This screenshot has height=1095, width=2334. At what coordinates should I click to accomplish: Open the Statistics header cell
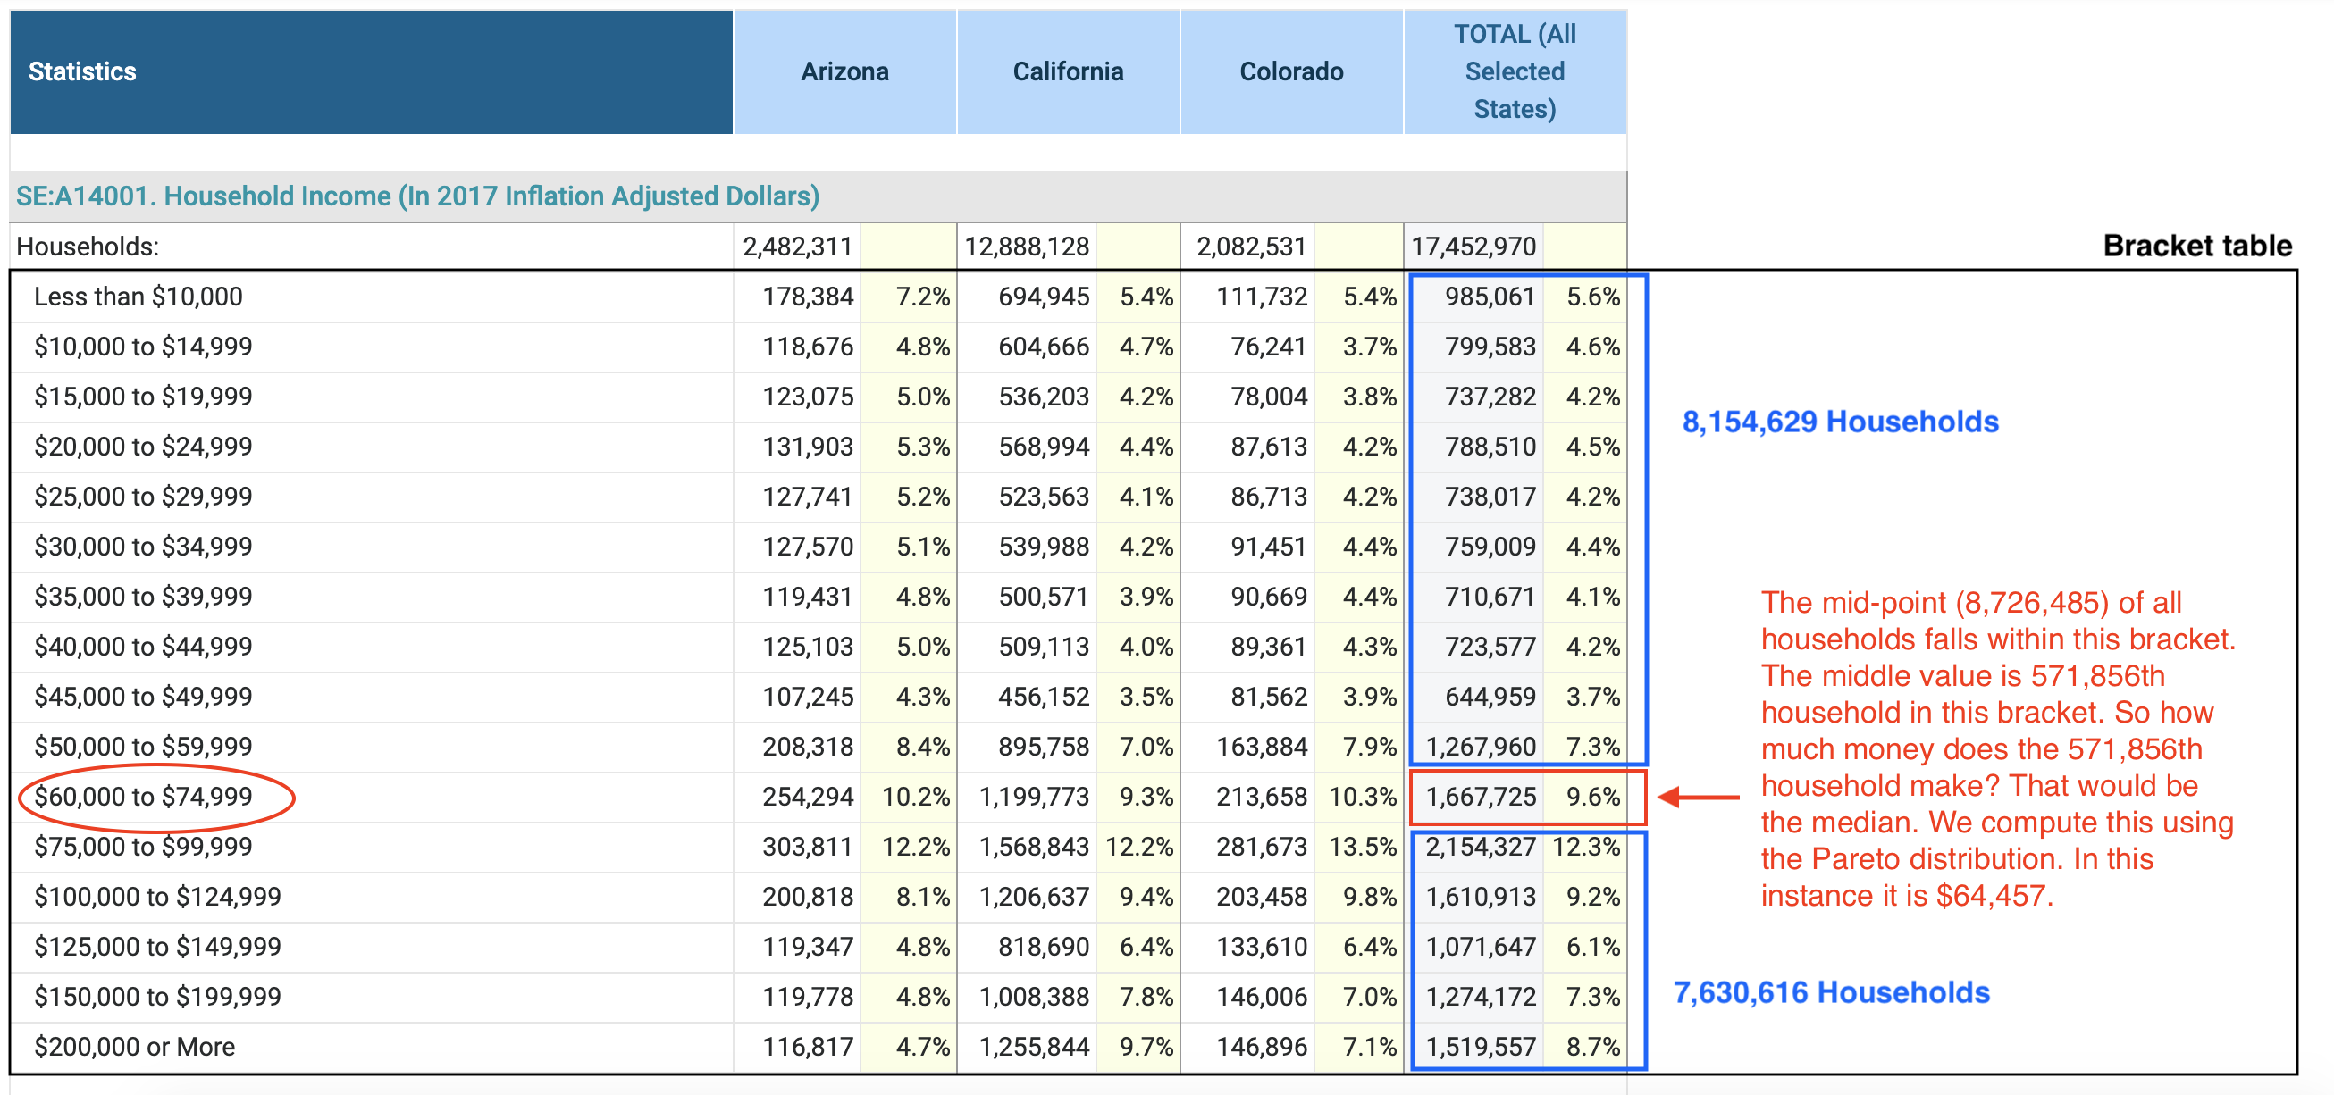pos(81,71)
